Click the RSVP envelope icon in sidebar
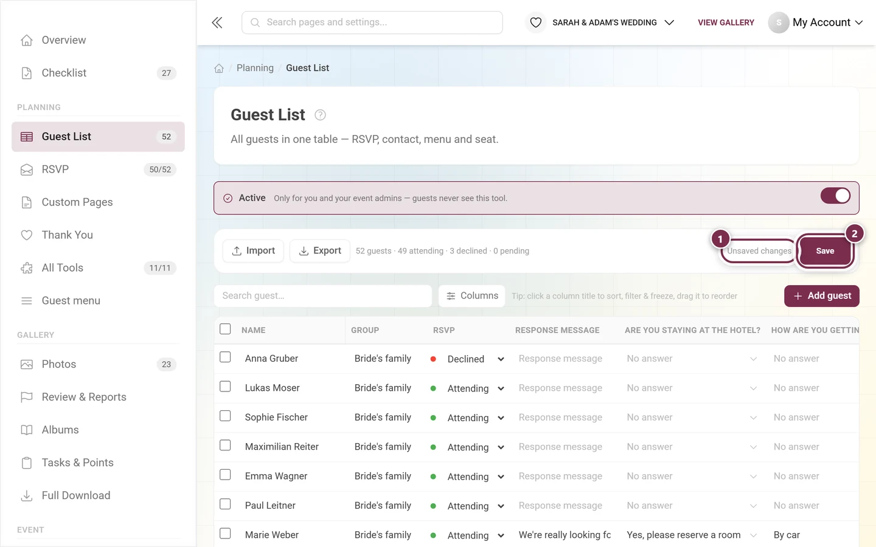876x547 pixels. 27,170
